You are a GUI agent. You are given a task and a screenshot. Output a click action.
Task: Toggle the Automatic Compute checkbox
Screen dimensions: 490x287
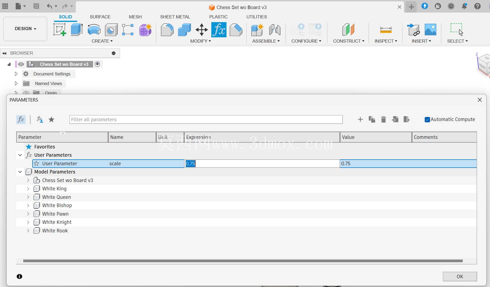427,119
